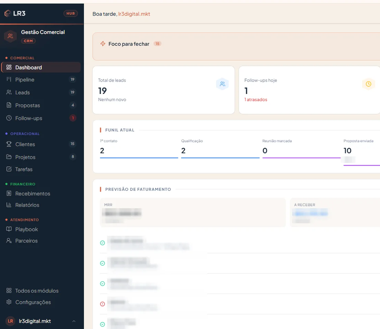Click the Recebimentos receipt icon

pyautogui.click(x=9, y=193)
